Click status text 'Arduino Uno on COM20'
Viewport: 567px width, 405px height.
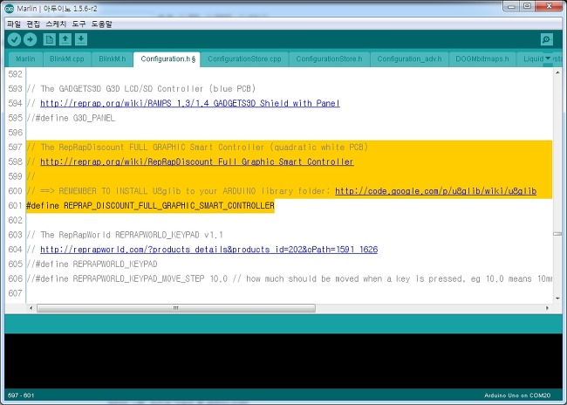point(517,395)
